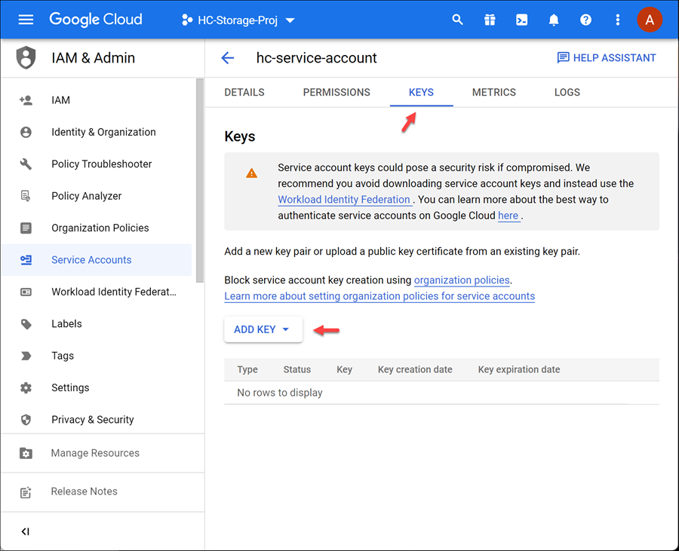The width and height of the screenshot is (679, 551).
Task: Click the IAM add-person icon
Action: 26,100
